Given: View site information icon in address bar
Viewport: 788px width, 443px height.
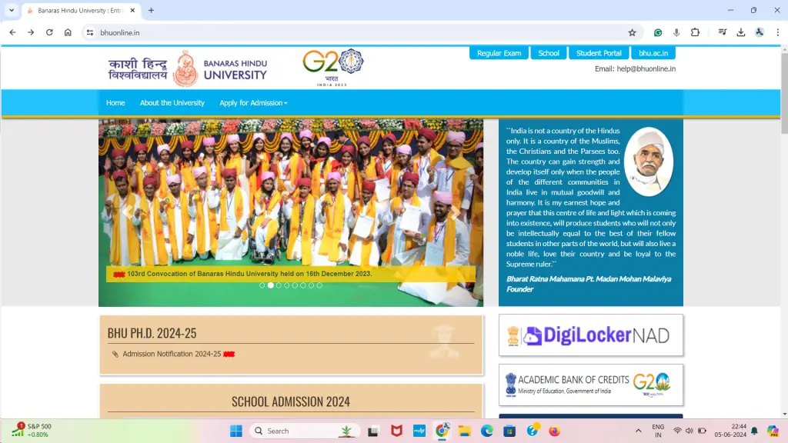Looking at the screenshot, I should pyautogui.click(x=90, y=32).
